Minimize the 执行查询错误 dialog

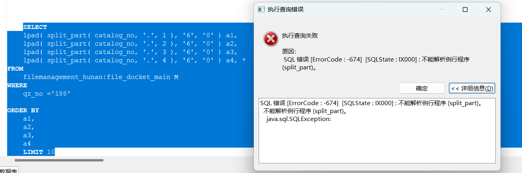point(442,10)
